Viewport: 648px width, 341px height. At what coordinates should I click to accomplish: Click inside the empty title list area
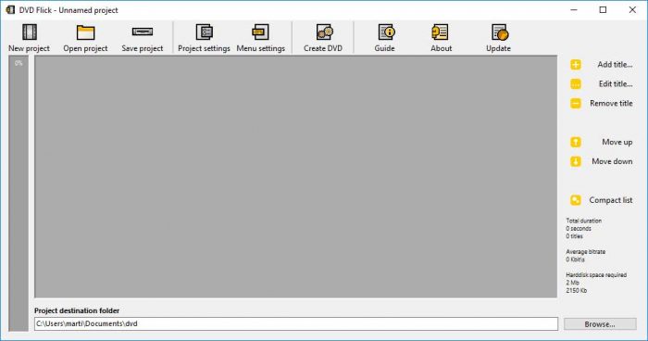pyautogui.click(x=295, y=177)
